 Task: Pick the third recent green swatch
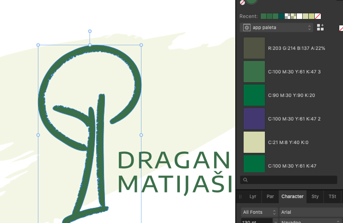pos(276,16)
